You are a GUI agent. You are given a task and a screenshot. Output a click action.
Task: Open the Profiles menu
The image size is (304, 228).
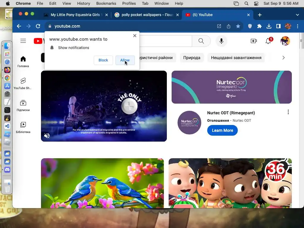[x=129, y=4]
